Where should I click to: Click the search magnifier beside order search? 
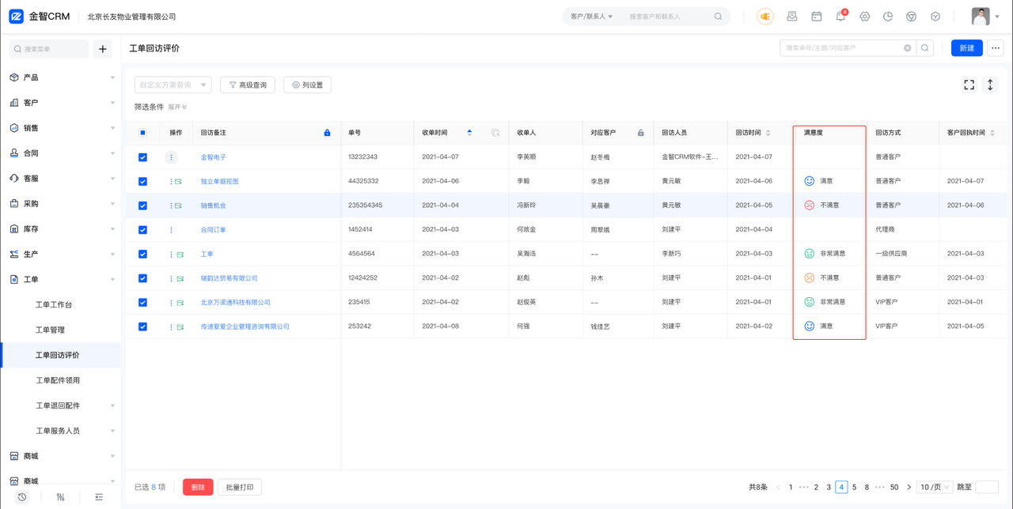924,48
